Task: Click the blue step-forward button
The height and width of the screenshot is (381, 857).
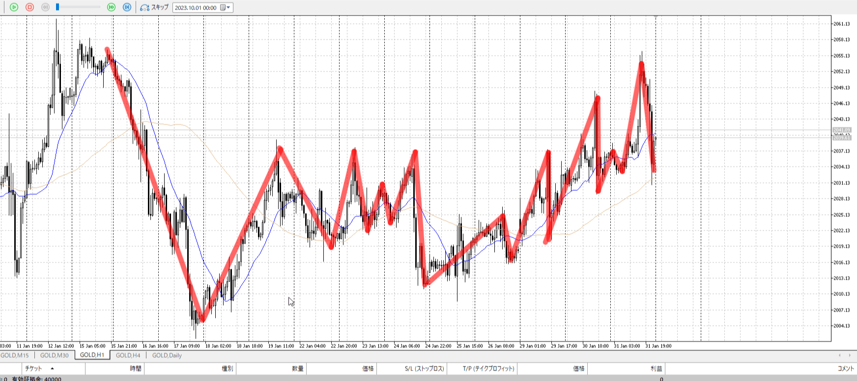Action: tap(127, 7)
